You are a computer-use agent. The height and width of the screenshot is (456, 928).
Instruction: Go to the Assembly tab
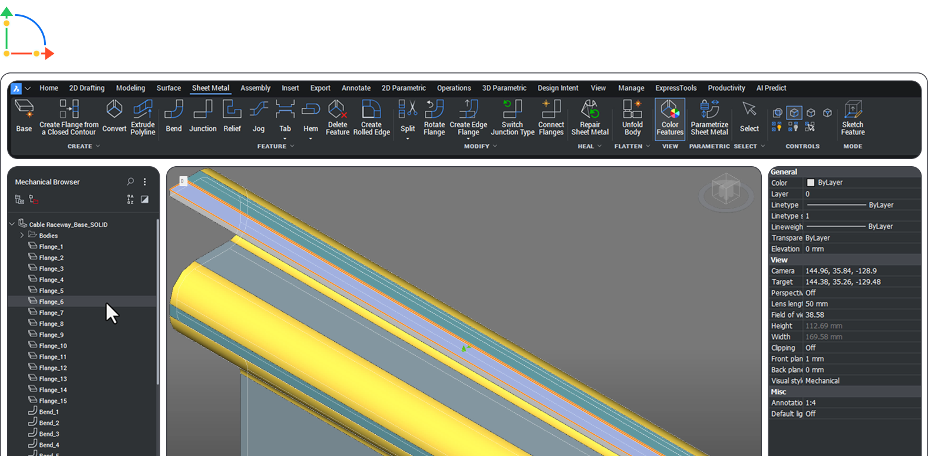[x=256, y=88]
